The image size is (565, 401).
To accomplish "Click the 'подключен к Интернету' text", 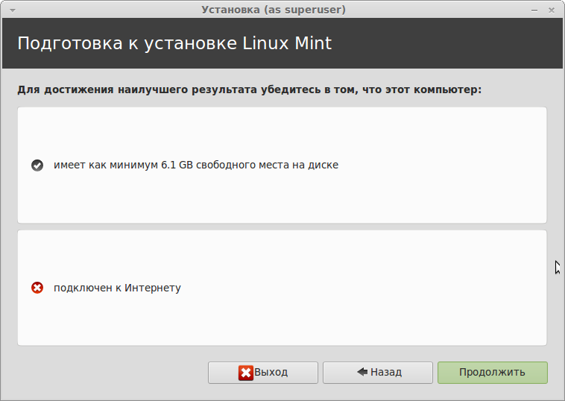I will coord(117,288).
